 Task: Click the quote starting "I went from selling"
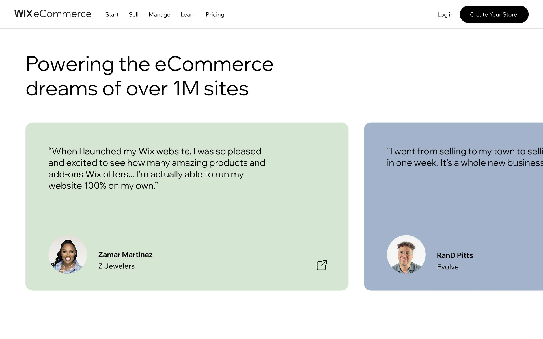click(x=464, y=157)
